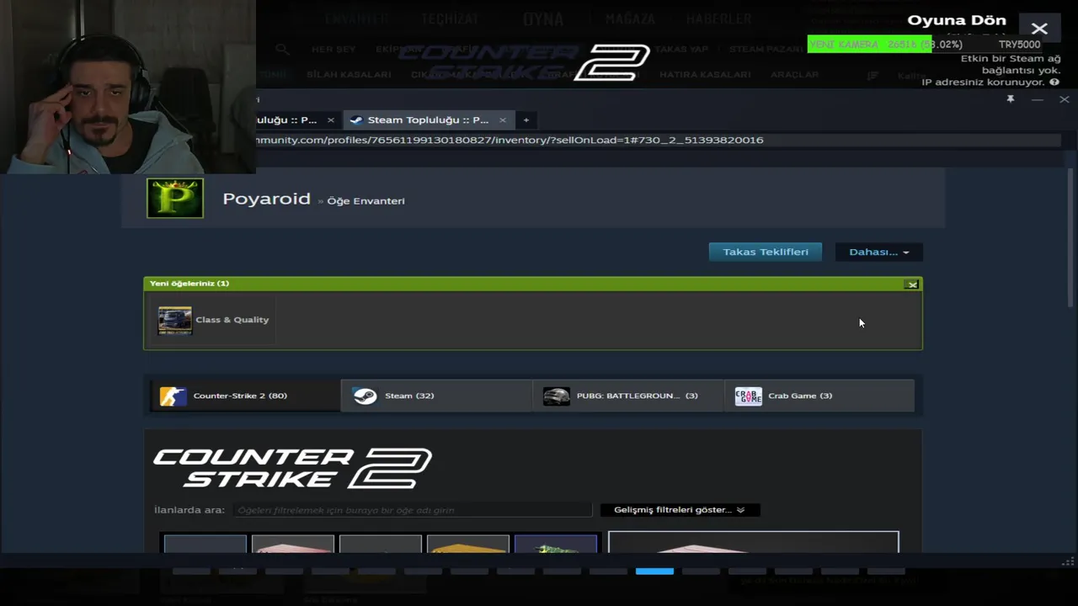Open the Class & Quality item thumbnail
Screen dimensions: 1078x606
click(175, 320)
